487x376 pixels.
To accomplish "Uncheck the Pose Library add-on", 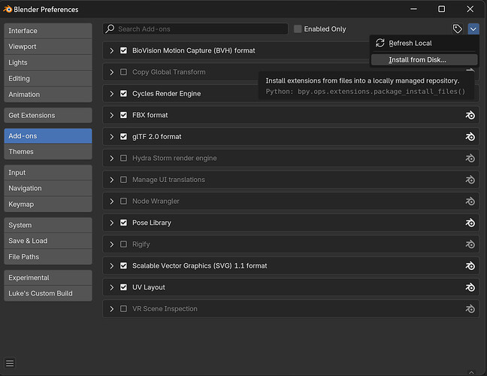I will click(123, 223).
